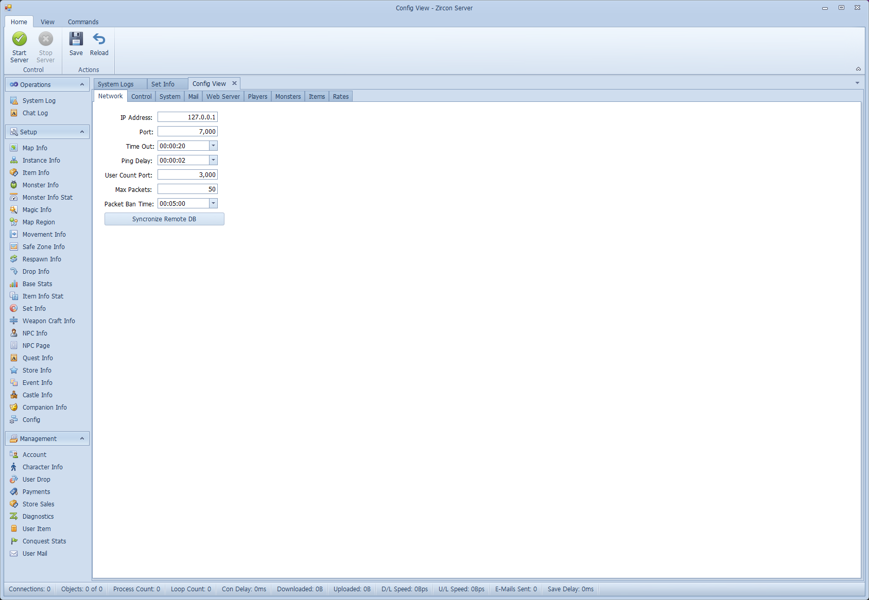
Task: Click the User Count Port field
Action: [187, 175]
